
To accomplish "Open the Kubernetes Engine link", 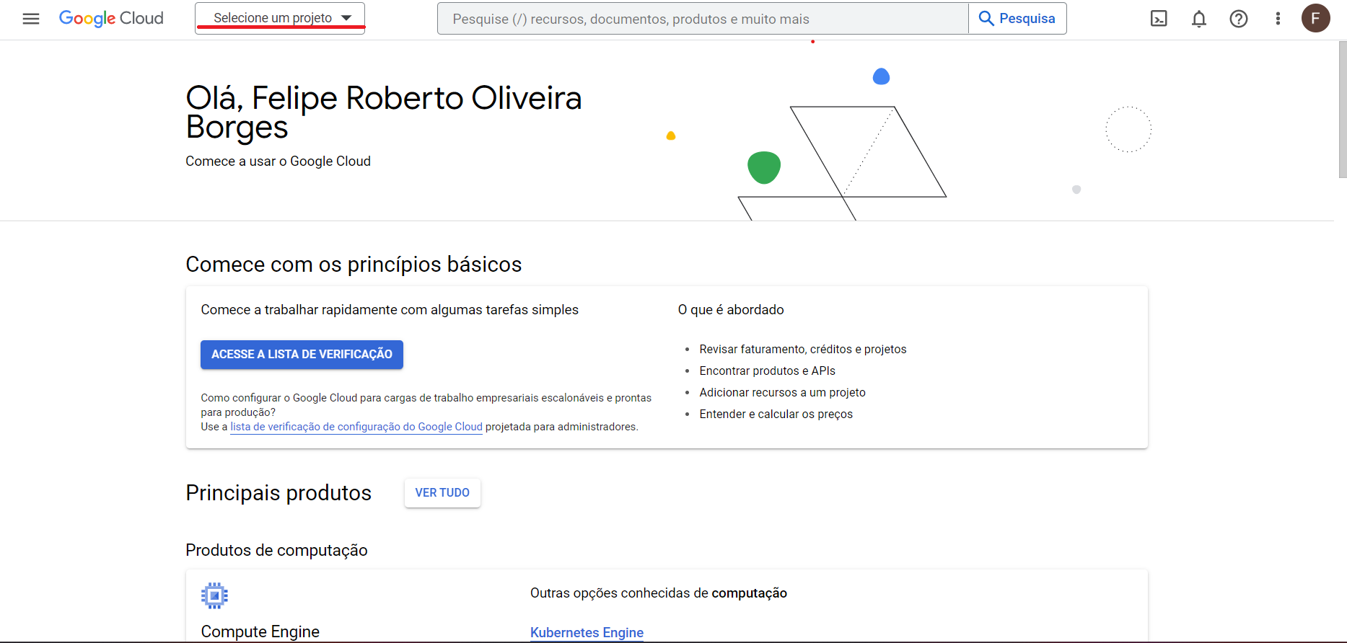I will click(587, 632).
